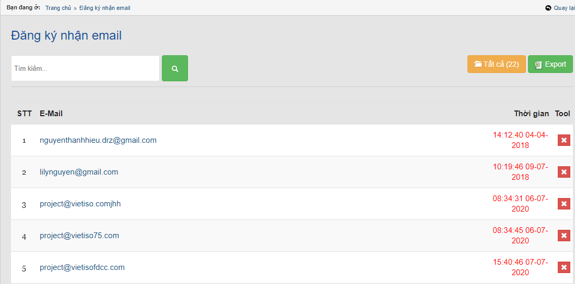Click the STT column header
Screen dimensions: 575x284
coord(25,114)
